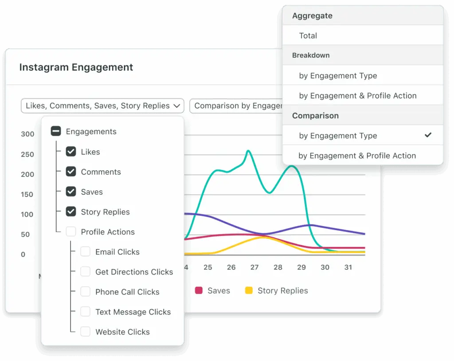Enable Get Directions Clicks
Viewport: 454px width, 361px height.
point(85,272)
